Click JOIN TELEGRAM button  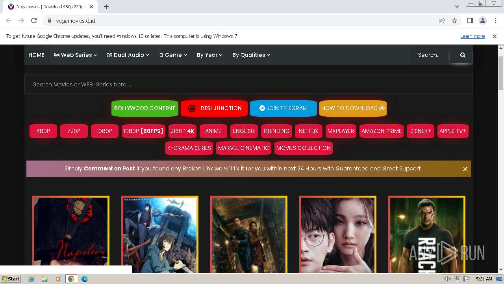[x=283, y=108]
